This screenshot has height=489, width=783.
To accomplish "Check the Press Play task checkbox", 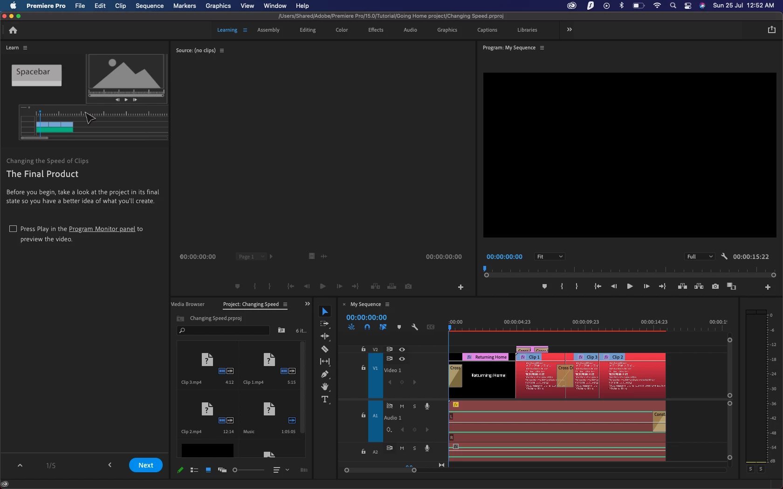I will click(x=13, y=229).
